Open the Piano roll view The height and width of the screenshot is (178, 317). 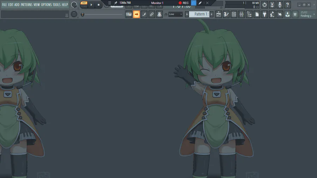(x=226, y=14)
